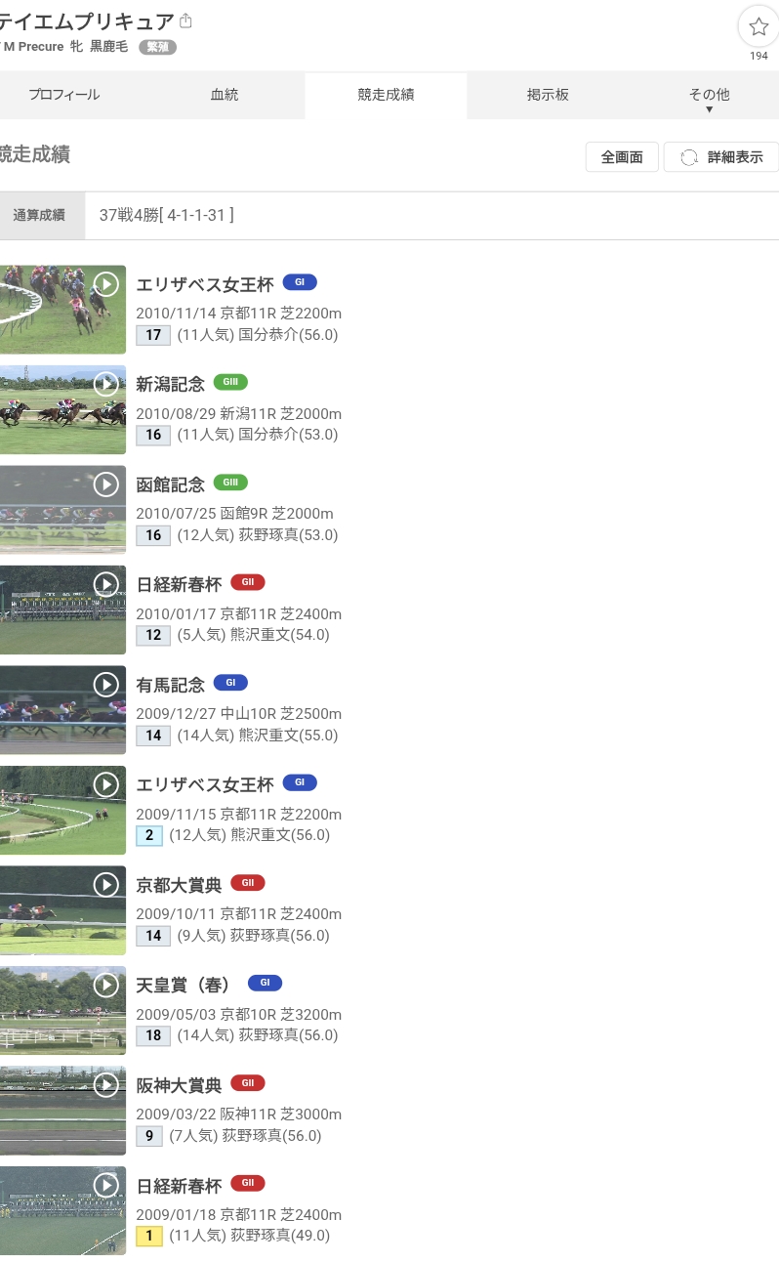Expand the その他 dropdown menu
The image size is (779, 1262).
[709, 97]
